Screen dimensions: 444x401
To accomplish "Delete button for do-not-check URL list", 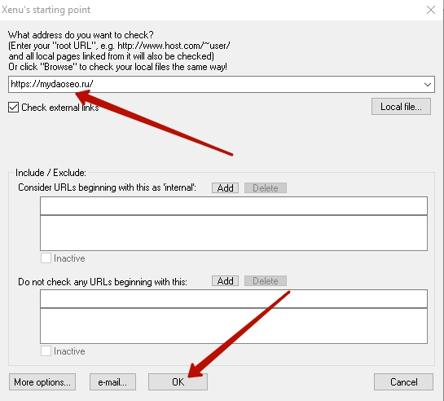I will [x=266, y=281].
